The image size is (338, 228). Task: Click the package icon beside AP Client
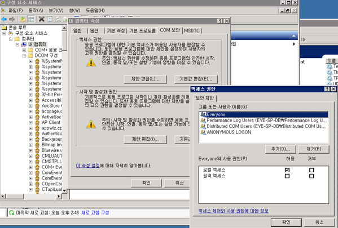37,123
